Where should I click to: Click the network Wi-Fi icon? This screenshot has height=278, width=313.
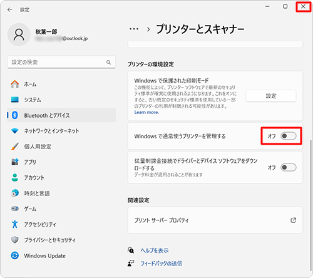(15, 131)
